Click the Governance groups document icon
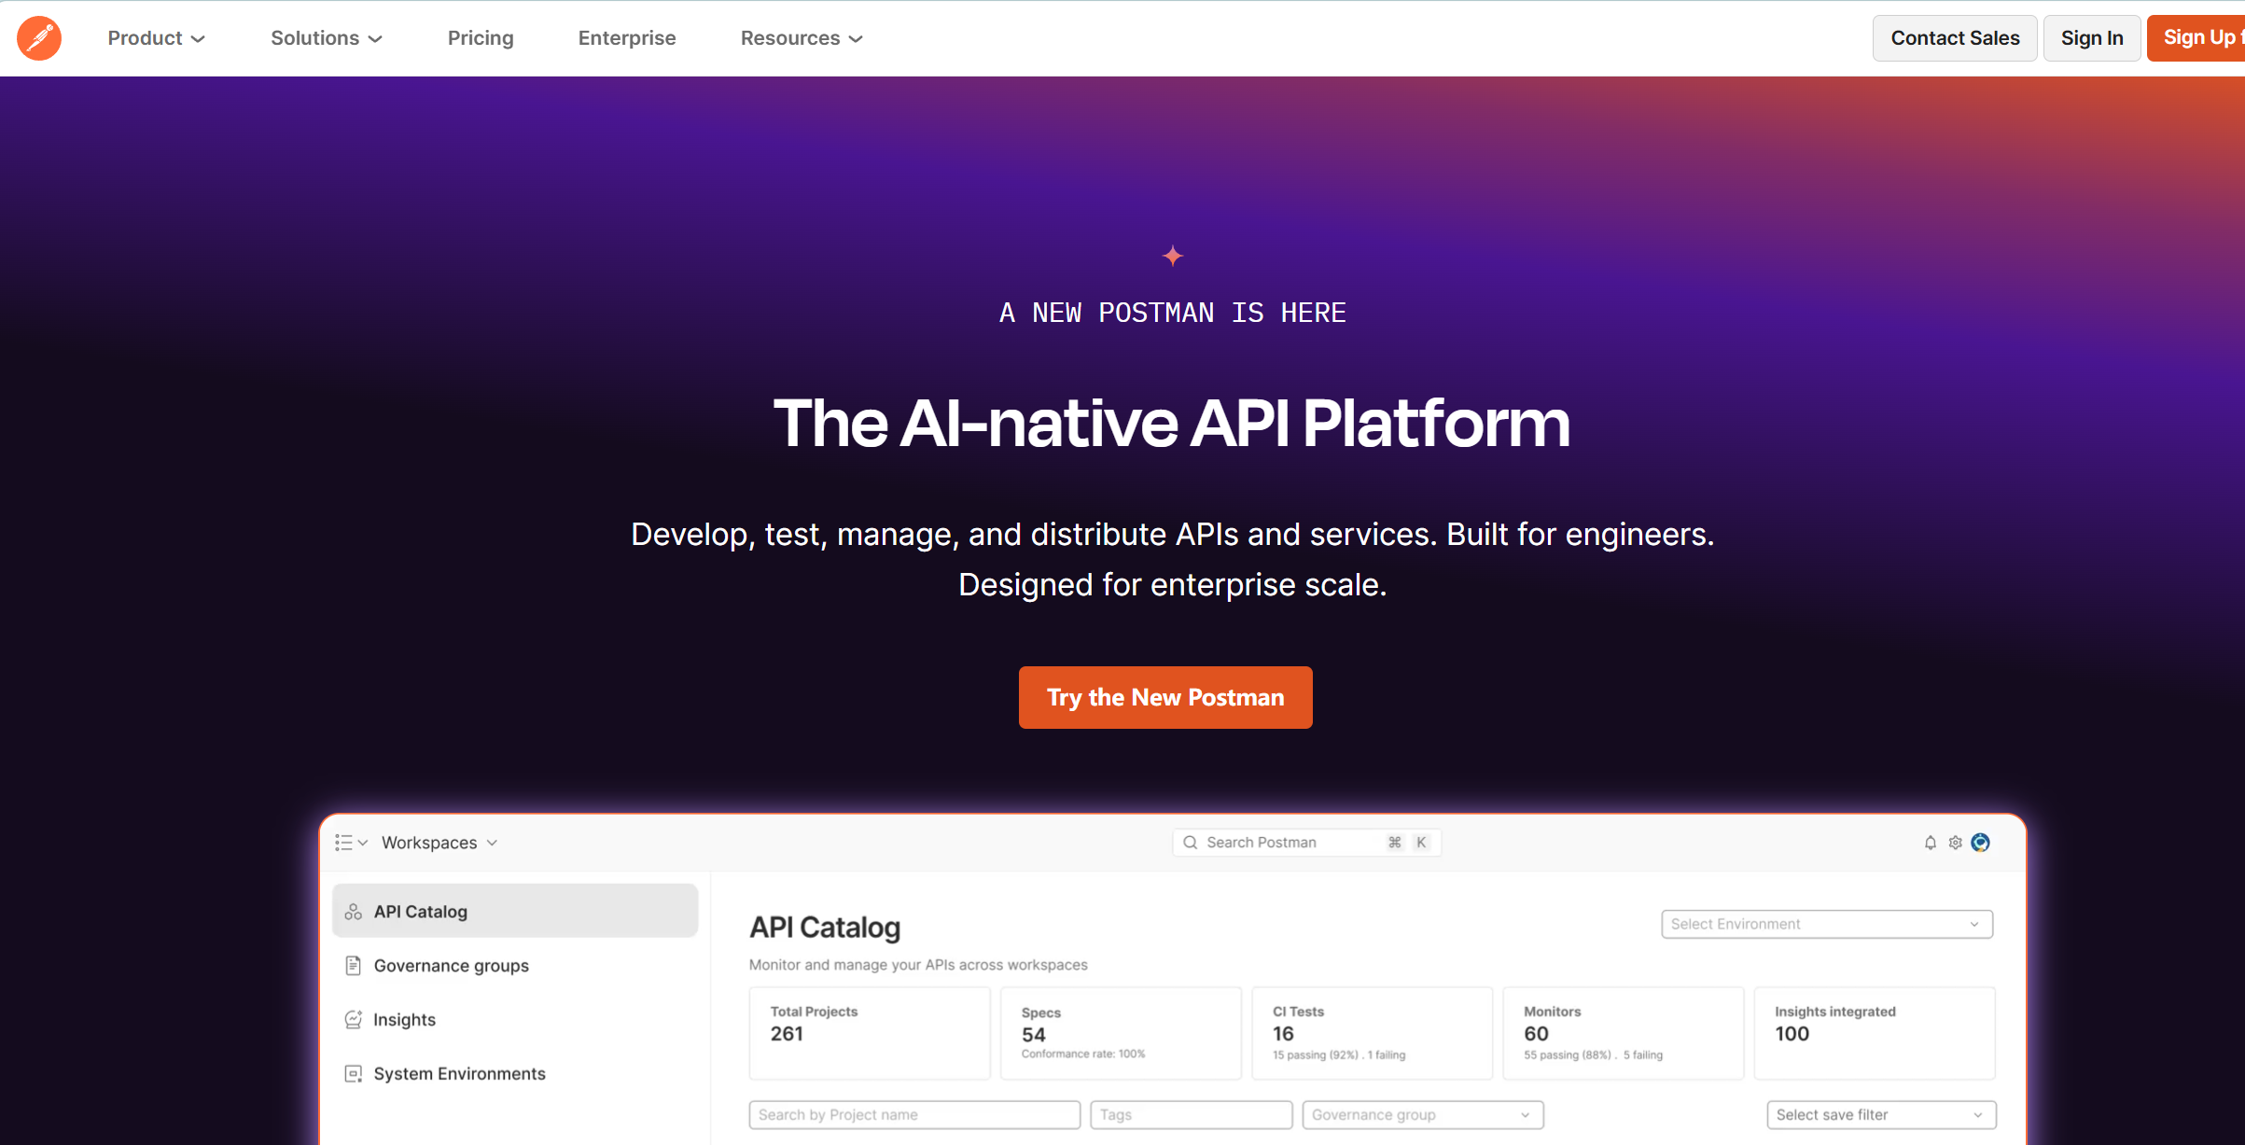This screenshot has width=2245, height=1145. (x=354, y=966)
